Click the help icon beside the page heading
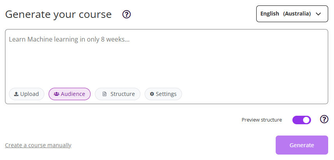This screenshot has width=334, height=160. (126, 14)
